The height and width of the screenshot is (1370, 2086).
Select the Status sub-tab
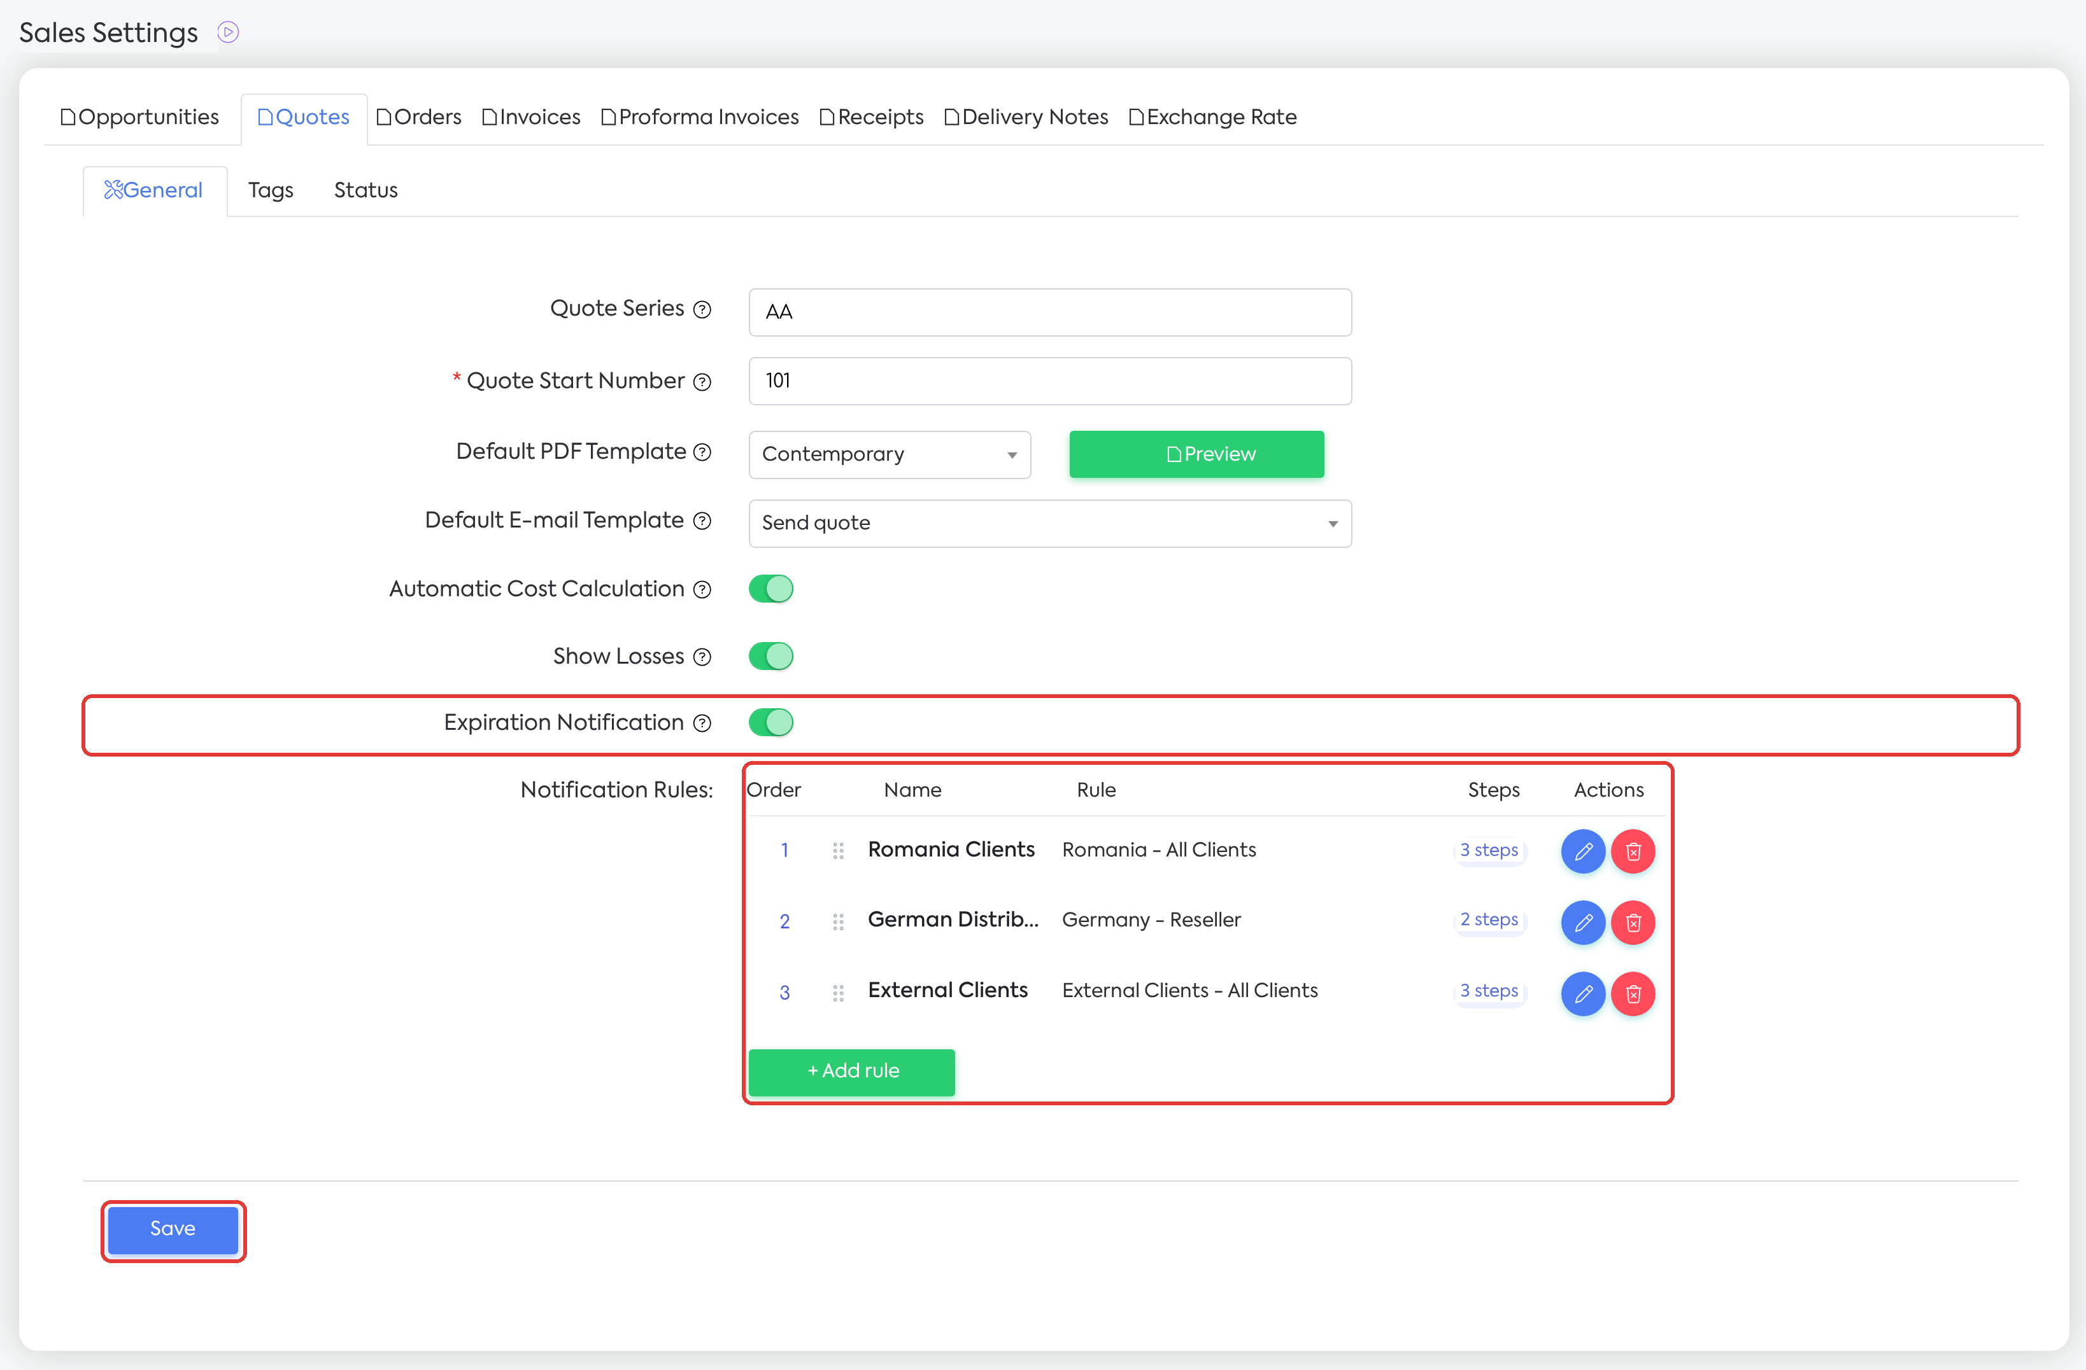point(365,191)
